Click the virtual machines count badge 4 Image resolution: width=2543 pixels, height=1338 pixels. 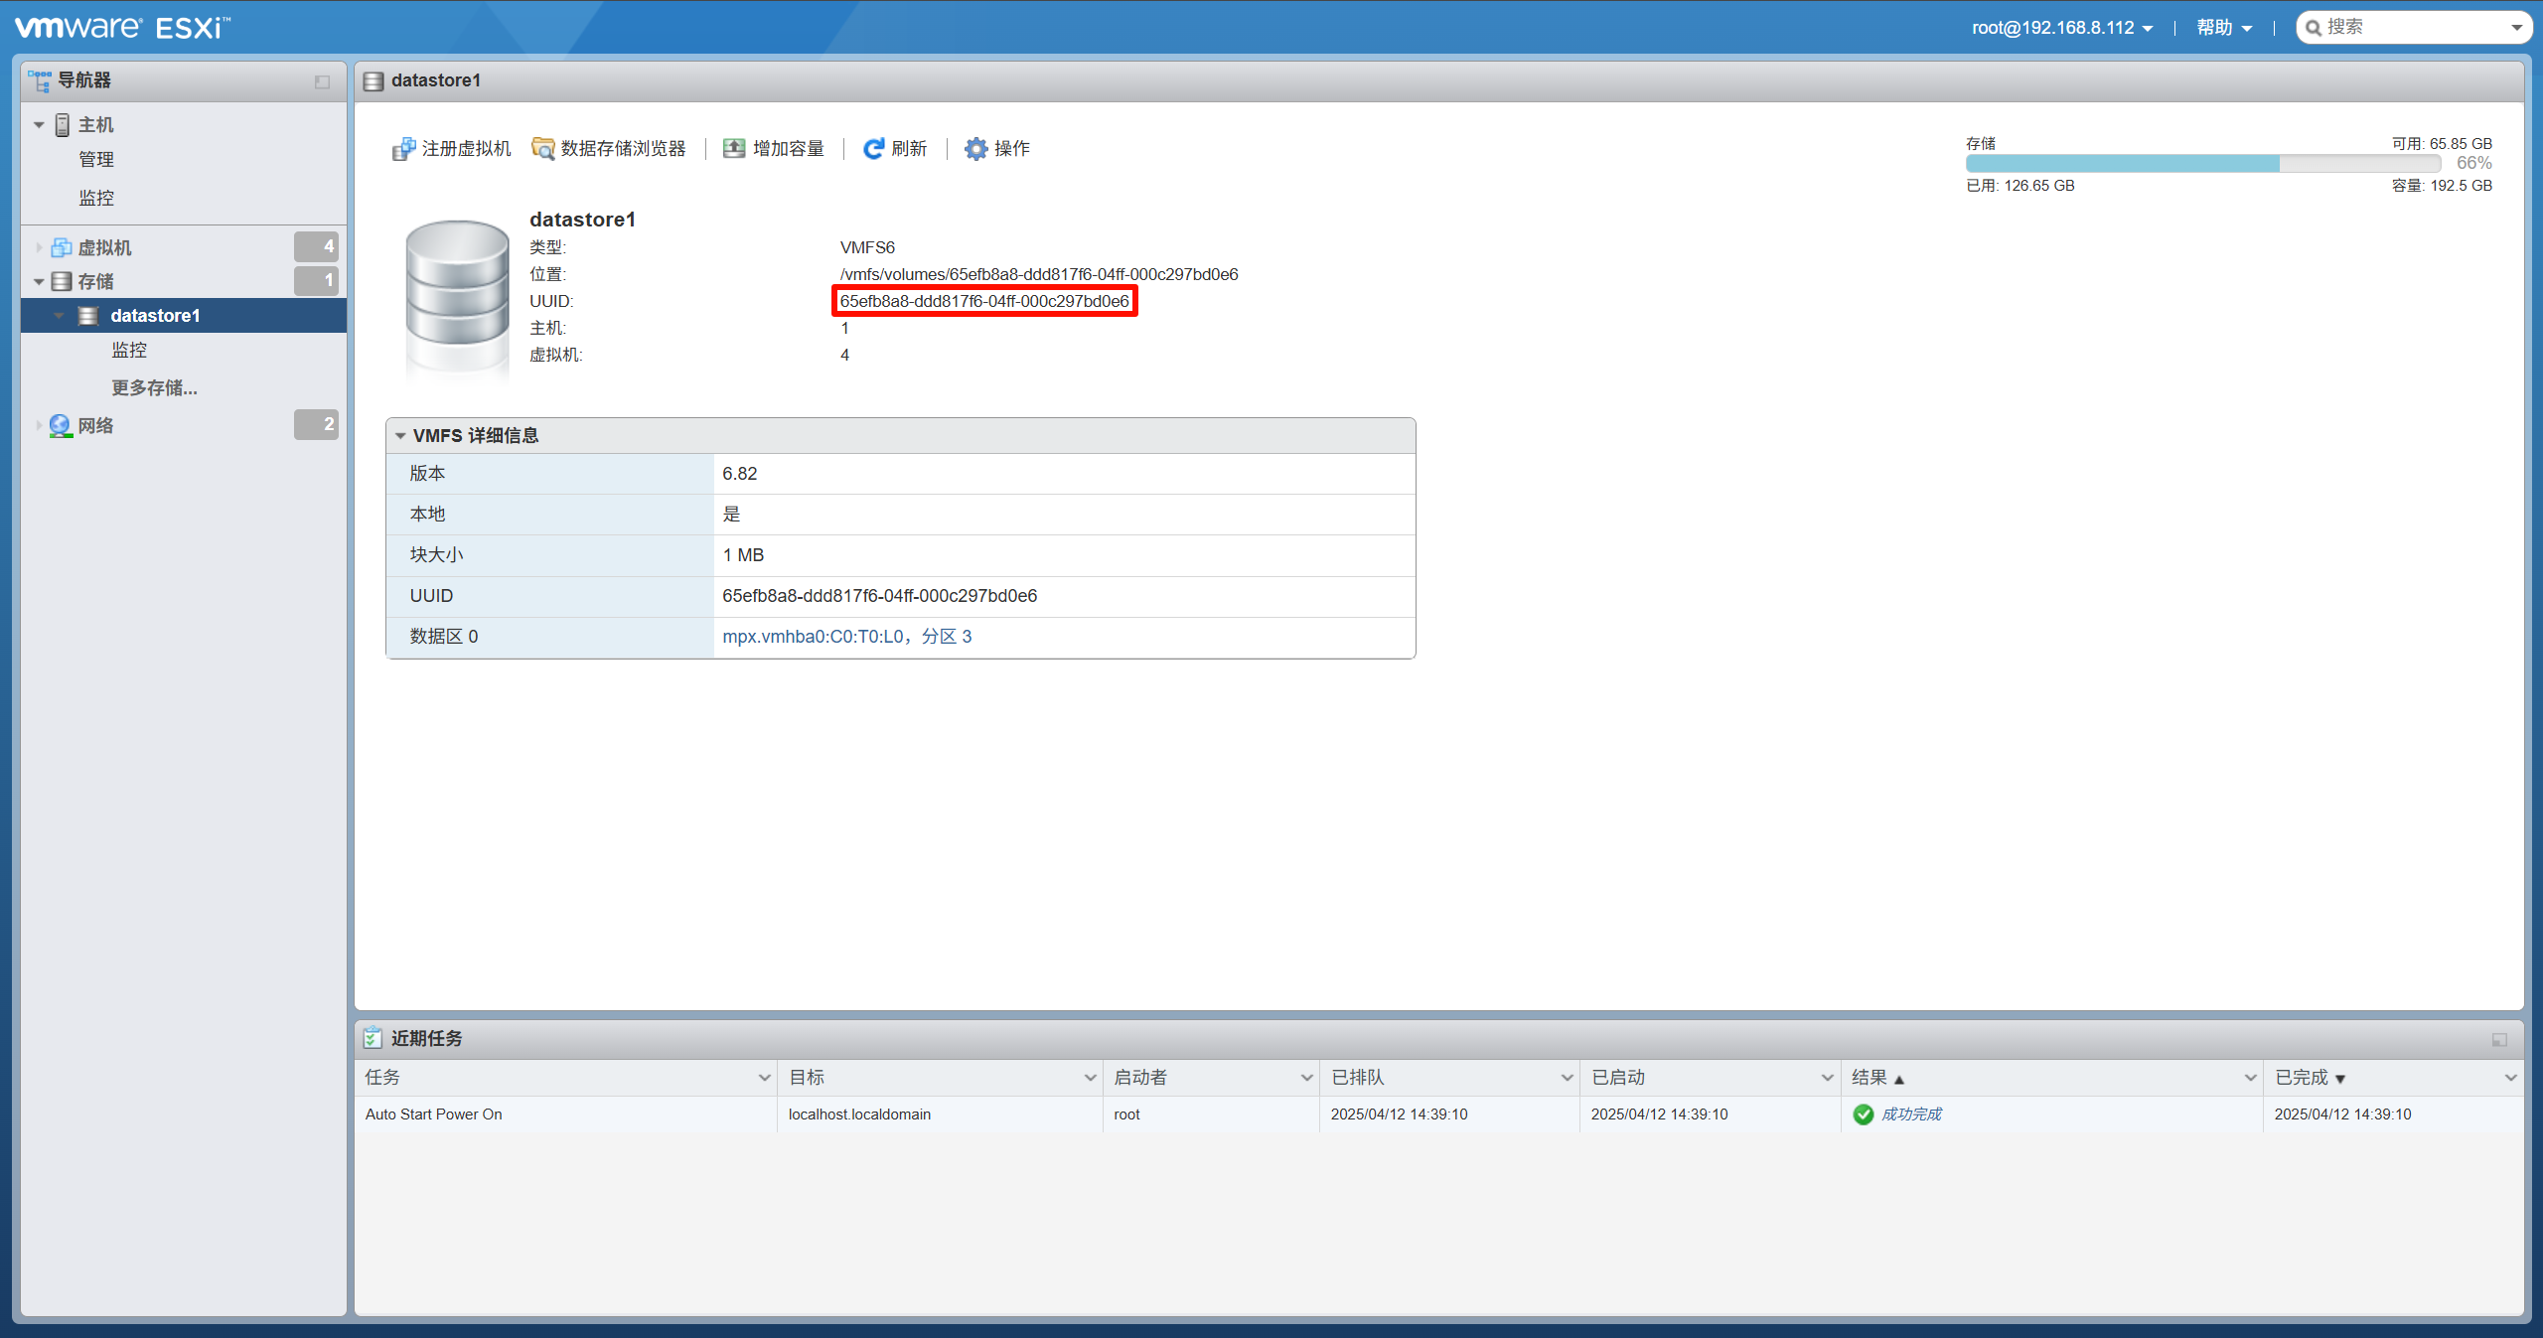click(x=317, y=246)
